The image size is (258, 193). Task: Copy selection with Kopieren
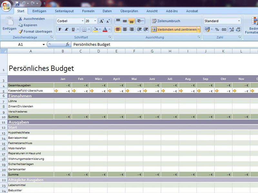(x=28, y=25)
